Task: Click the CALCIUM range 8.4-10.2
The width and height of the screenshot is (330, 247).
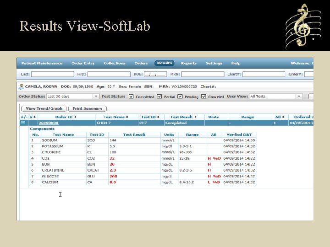Action: pyautogui.click(x=187, y=182)
